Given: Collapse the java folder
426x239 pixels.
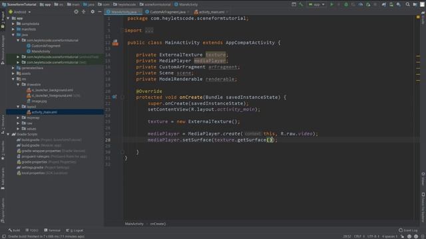Looking at the screenshot, I should (13, 35).
